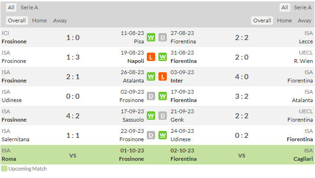Switch the left table to Away
The height and width of the screenshot is (178, 315).
point(60,21)
